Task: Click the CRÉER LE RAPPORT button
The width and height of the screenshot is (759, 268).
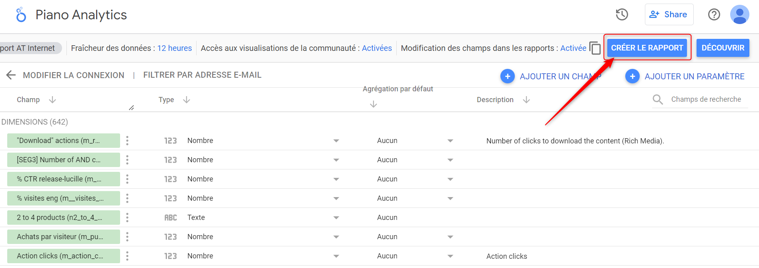Action: pyautogui.click(x=647, y=48)
